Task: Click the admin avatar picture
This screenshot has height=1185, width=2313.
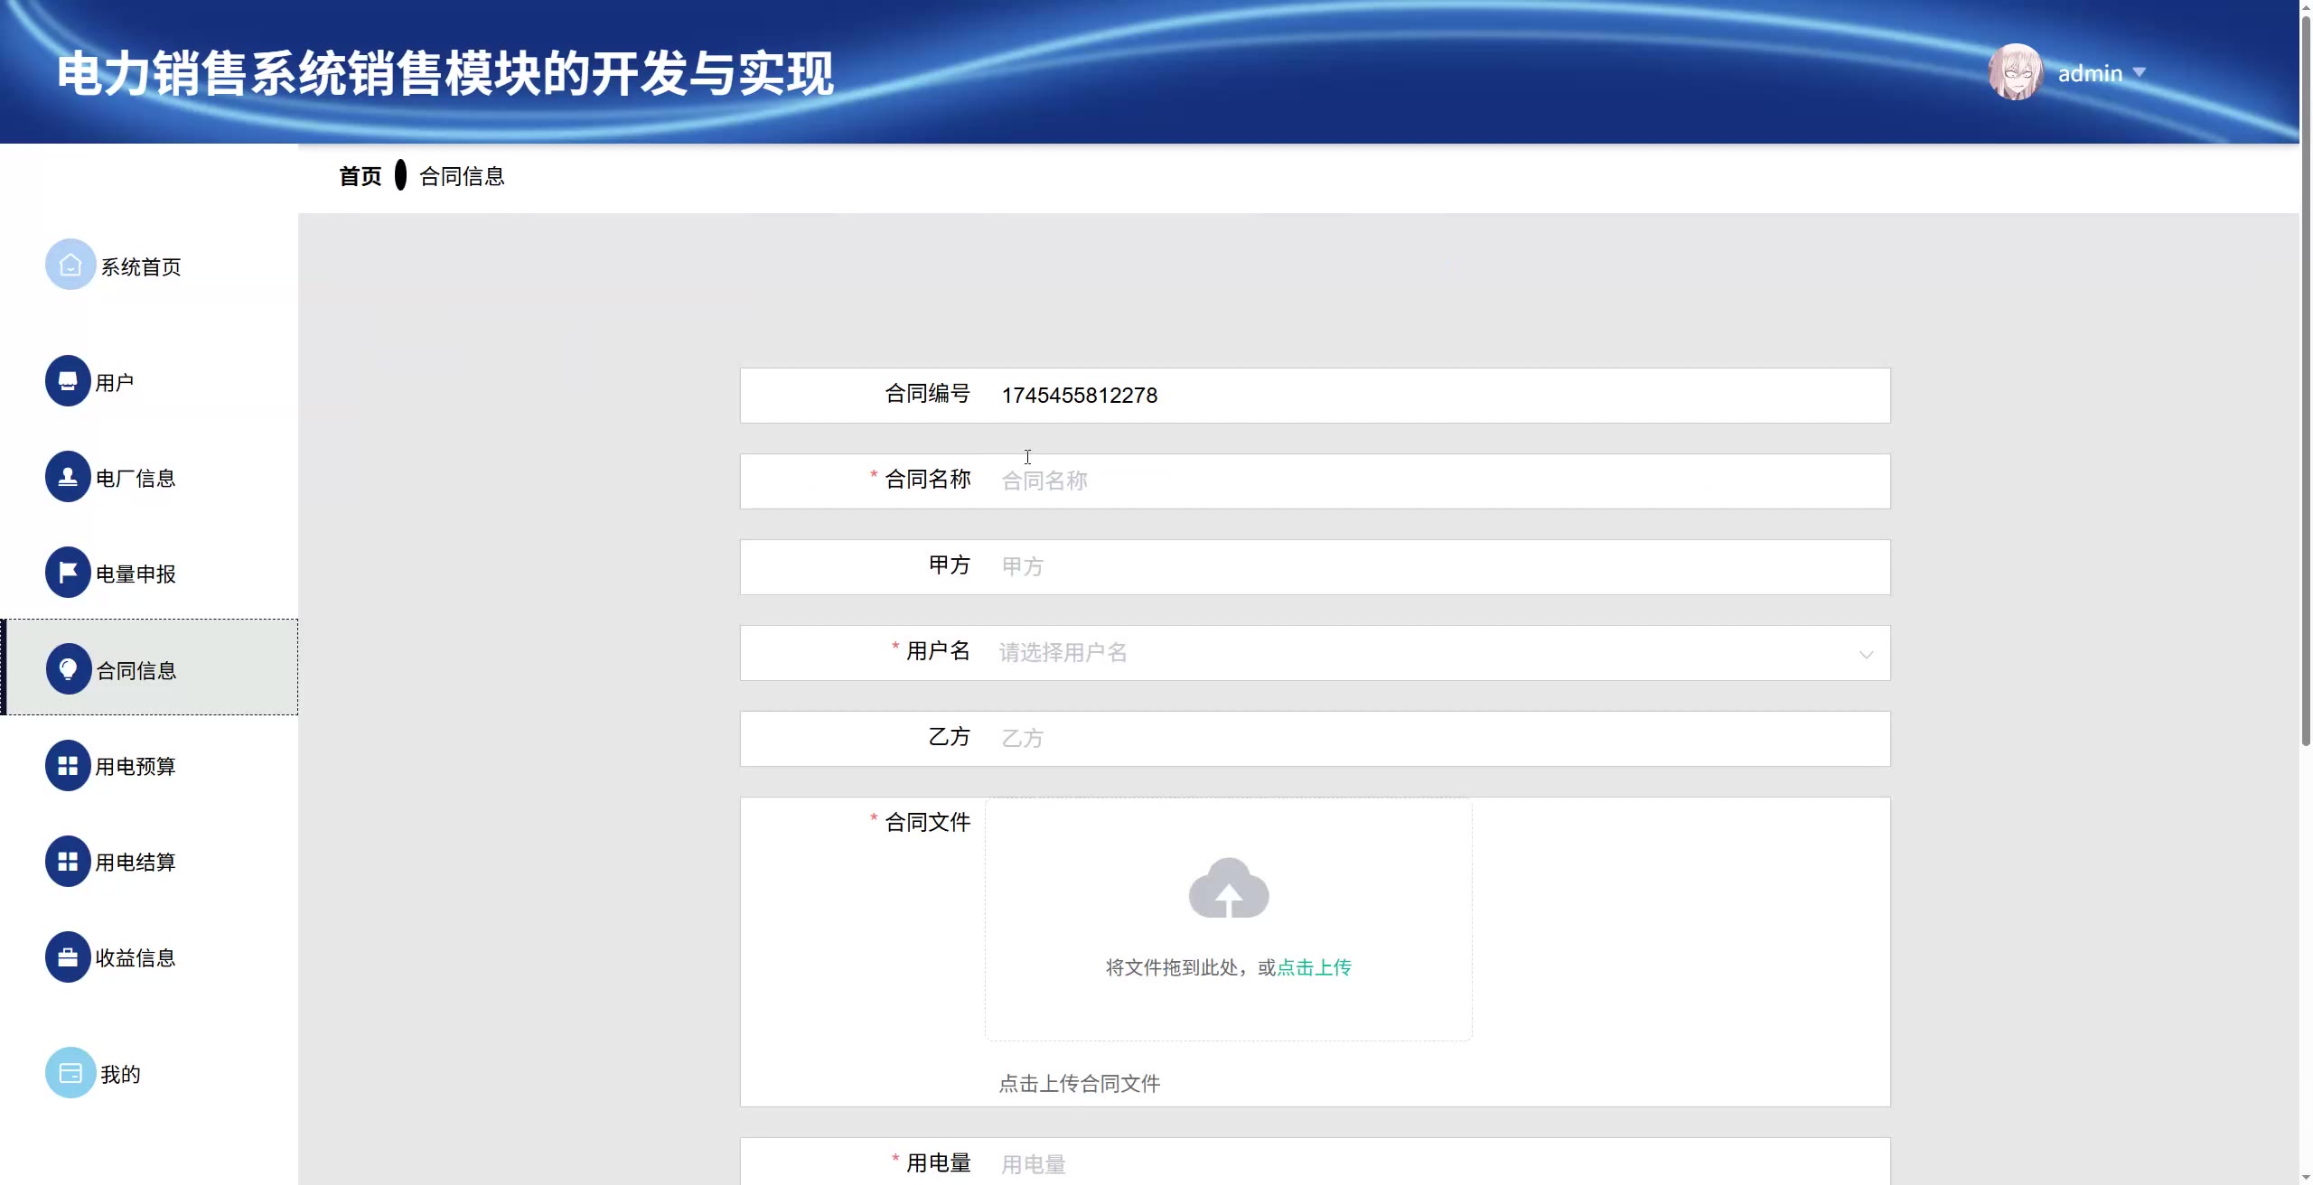Action: point(2015,72)
